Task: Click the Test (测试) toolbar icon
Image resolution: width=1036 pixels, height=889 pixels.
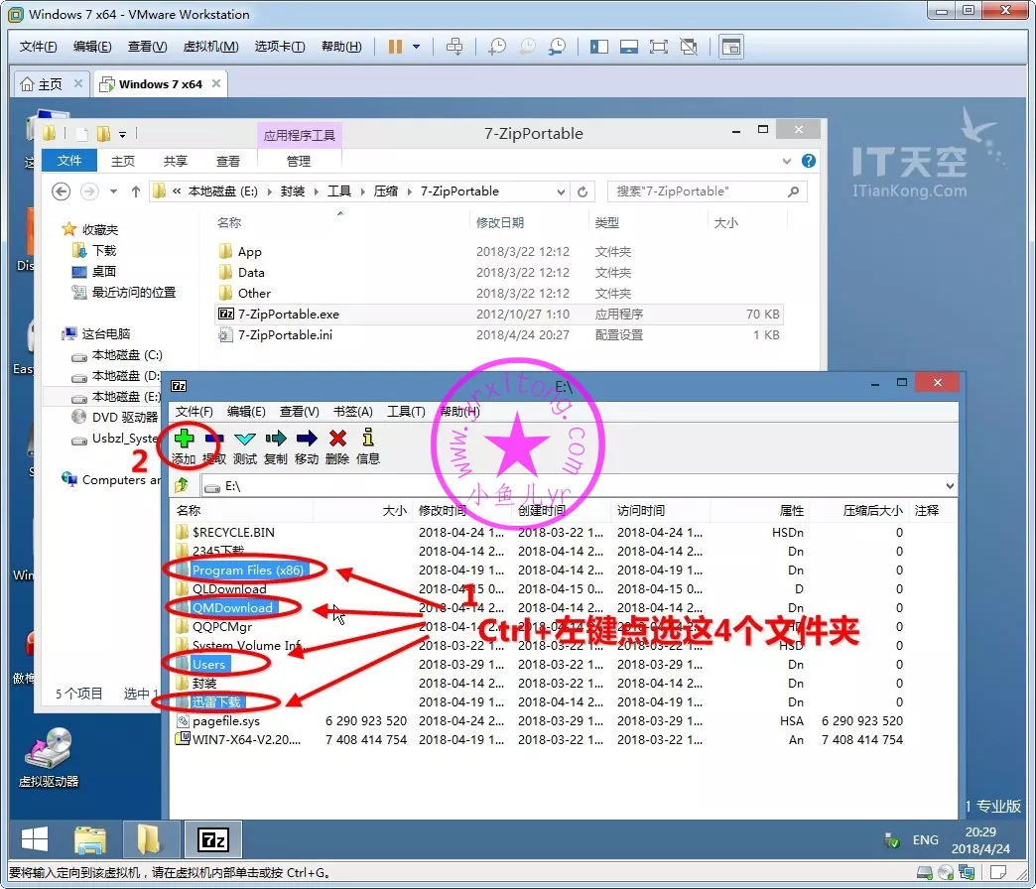Action: pos(245,440)
